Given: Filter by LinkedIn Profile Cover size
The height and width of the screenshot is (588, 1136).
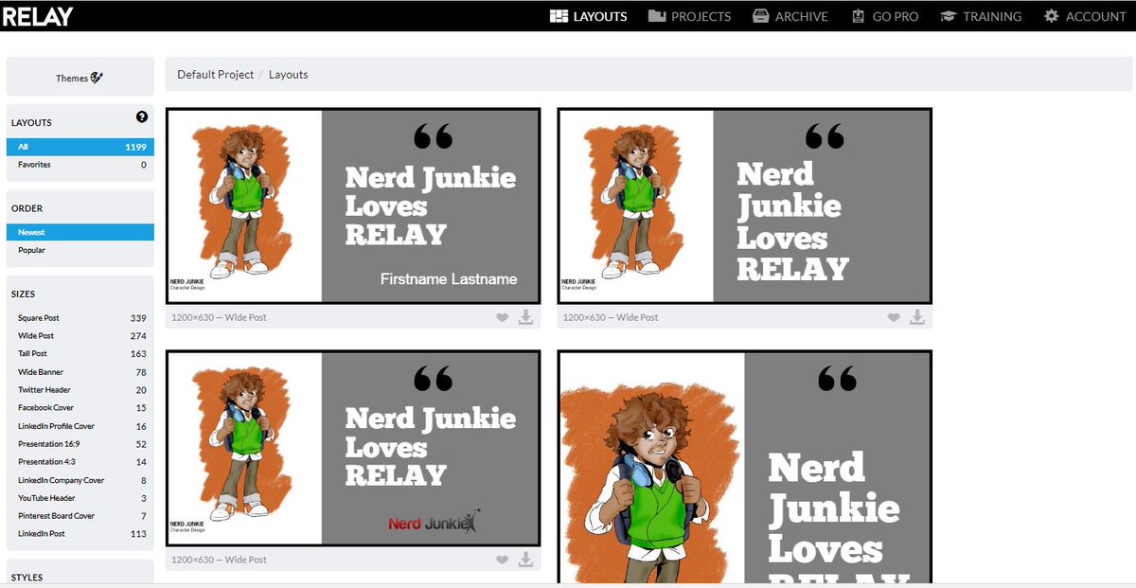Looking at the screenshot, I should [80, 426].
